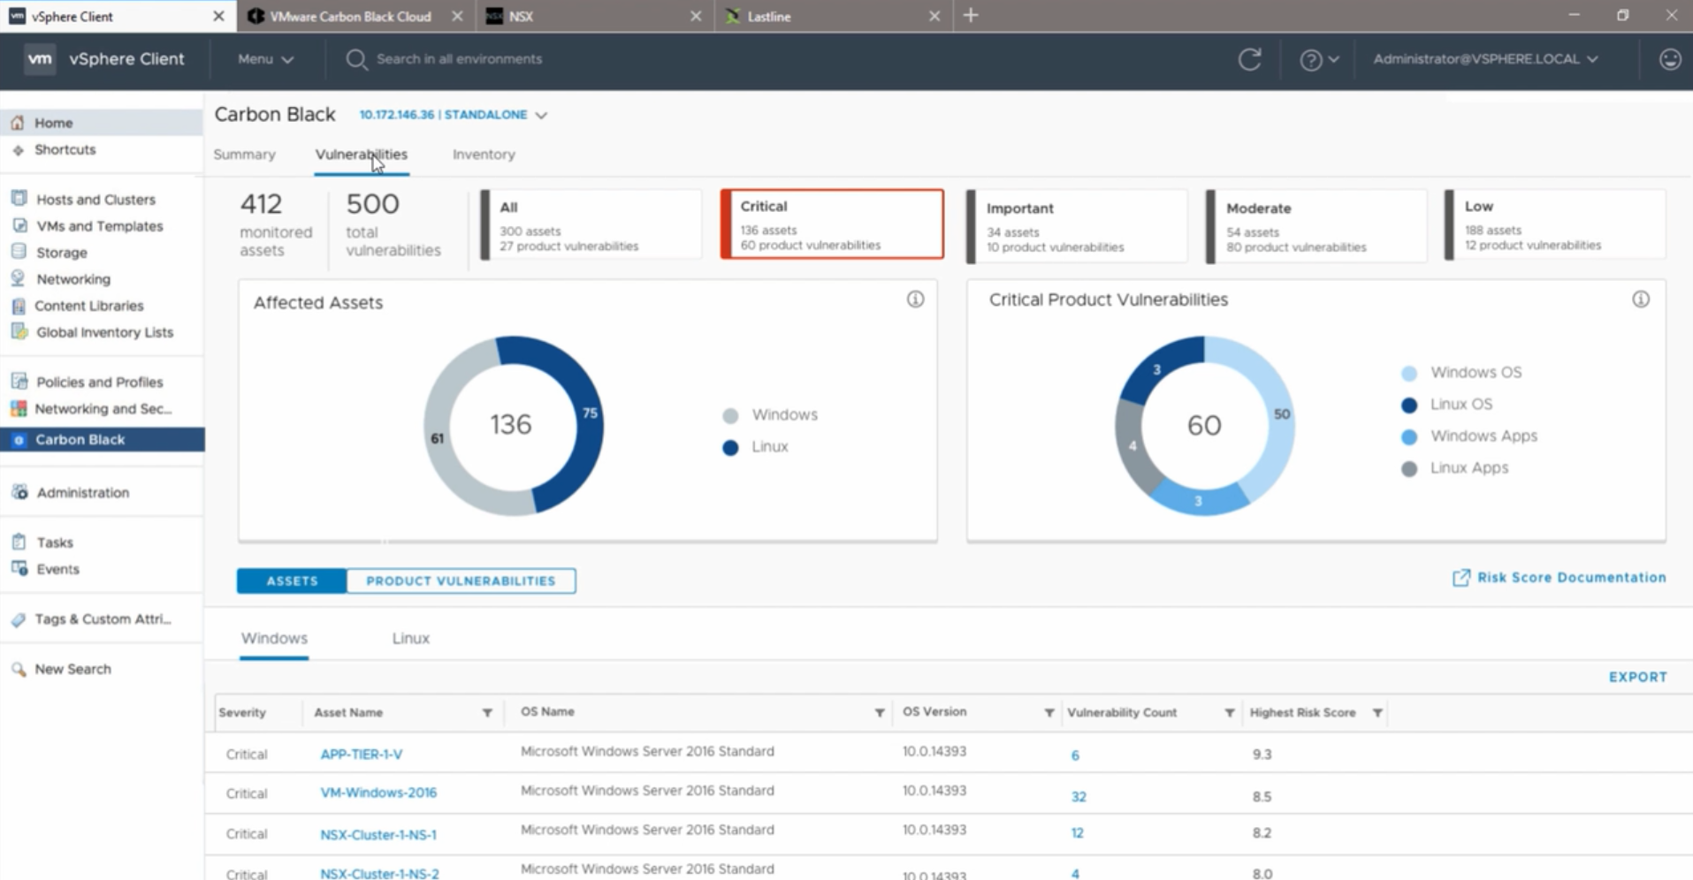Refresh the vSphere Client

tap(1249, 59)
